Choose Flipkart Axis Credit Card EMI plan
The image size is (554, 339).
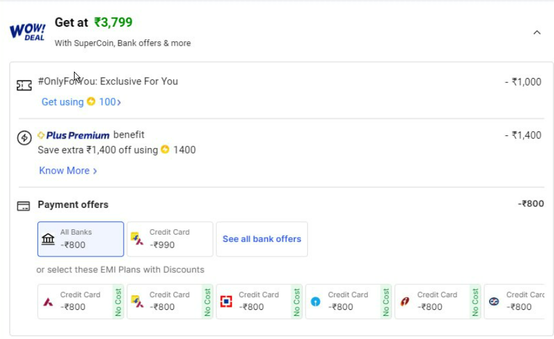coord(170,301)
